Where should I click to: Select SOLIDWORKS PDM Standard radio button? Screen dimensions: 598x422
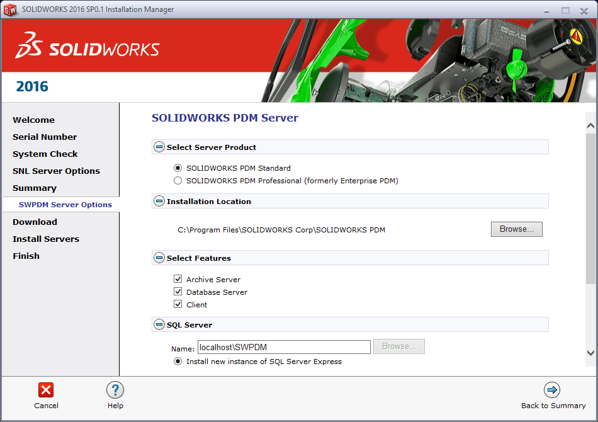(178, 168)
